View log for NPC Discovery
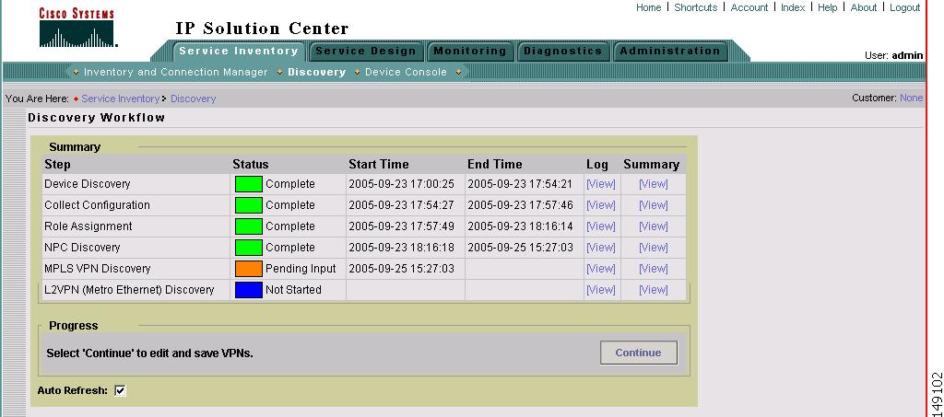Image resolution: width=944 pixels, height=417 pixels. point(601,248)
